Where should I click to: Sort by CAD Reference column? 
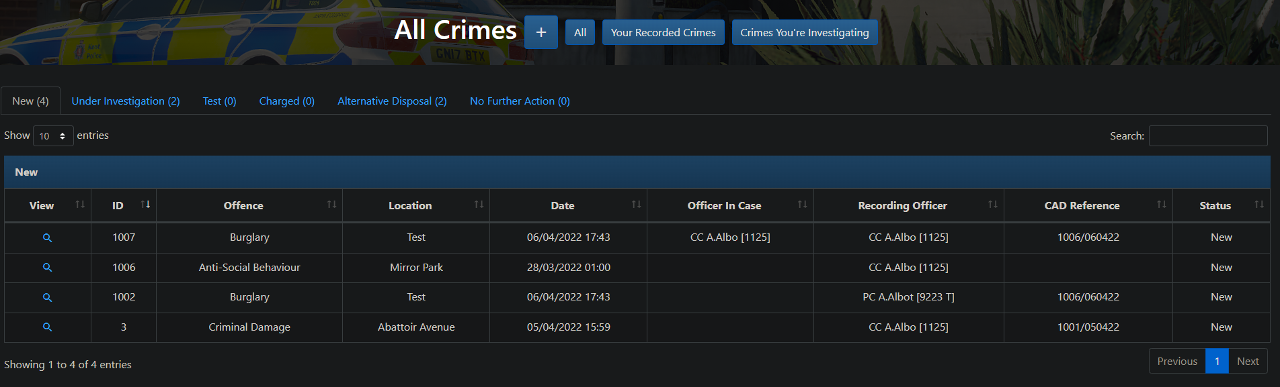pos(1082,206)
